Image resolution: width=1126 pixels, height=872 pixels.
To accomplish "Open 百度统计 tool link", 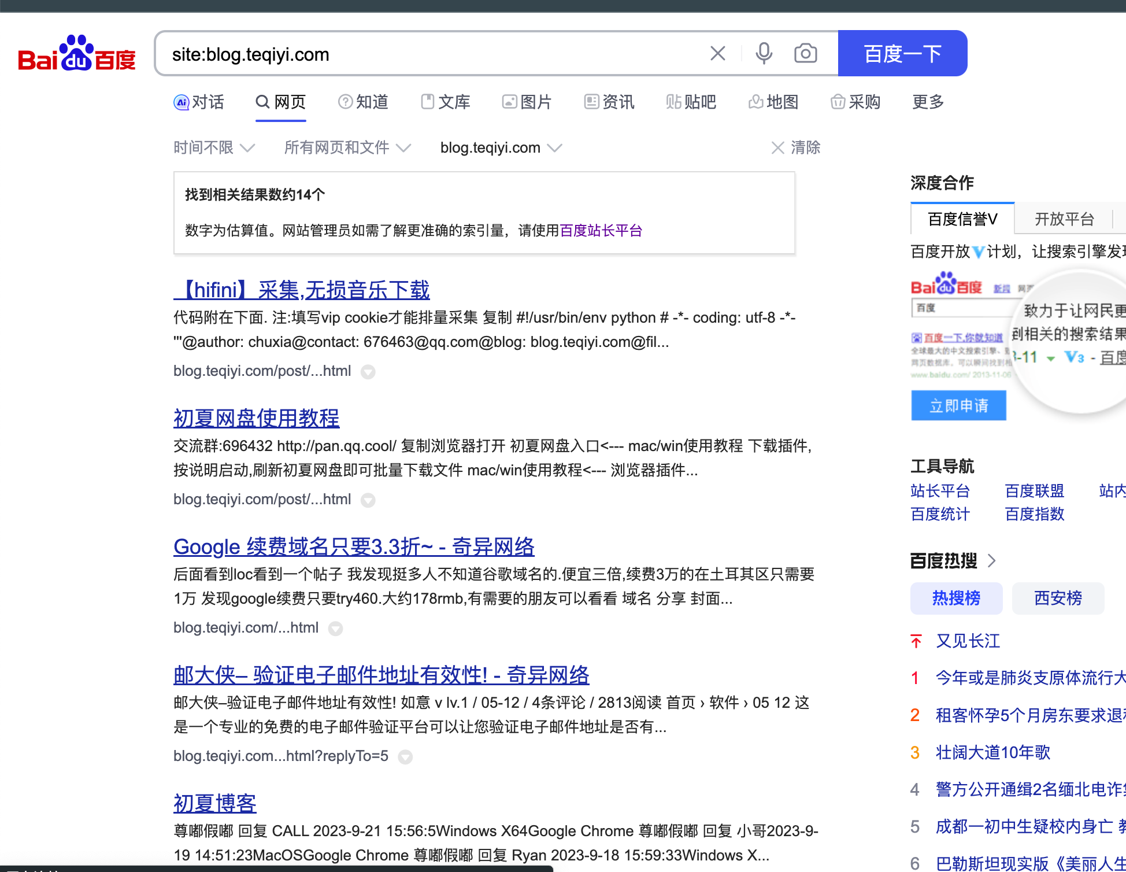I will pos(940,514).
